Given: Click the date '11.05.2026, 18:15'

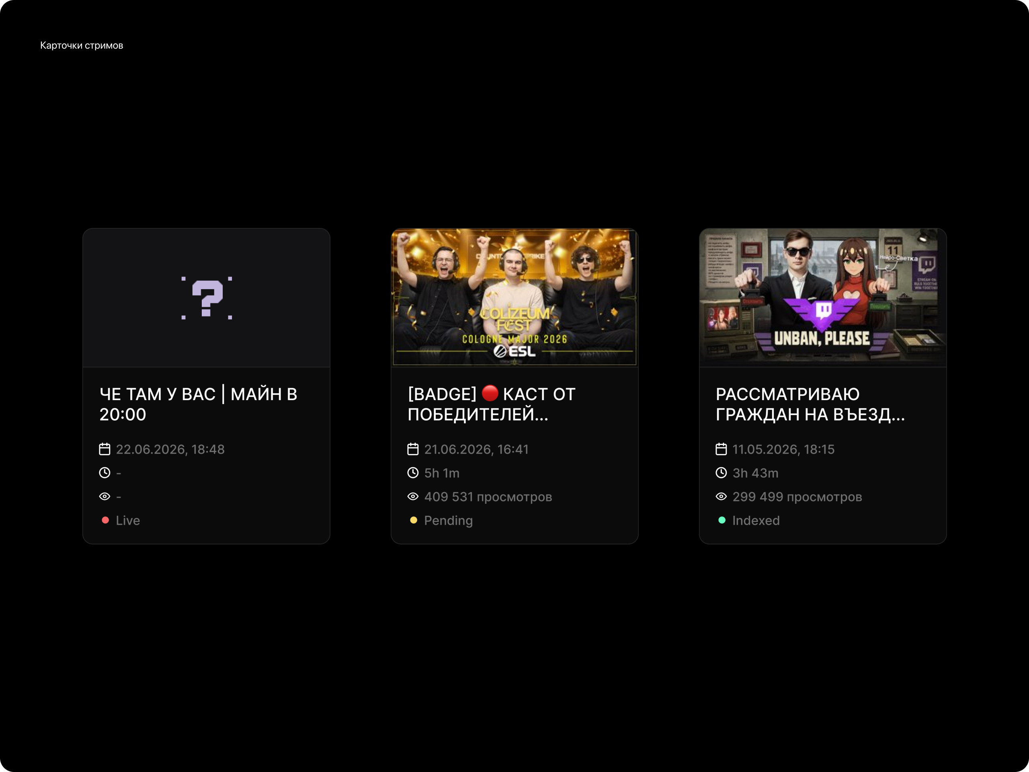Looking at the screenshot, I should pos(783,449).
